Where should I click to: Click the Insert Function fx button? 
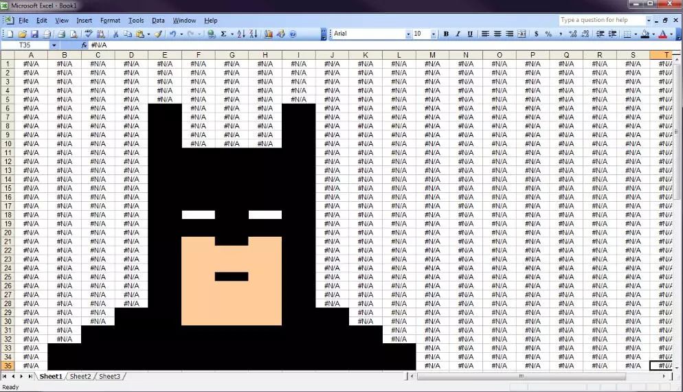[x=84, y=45]
